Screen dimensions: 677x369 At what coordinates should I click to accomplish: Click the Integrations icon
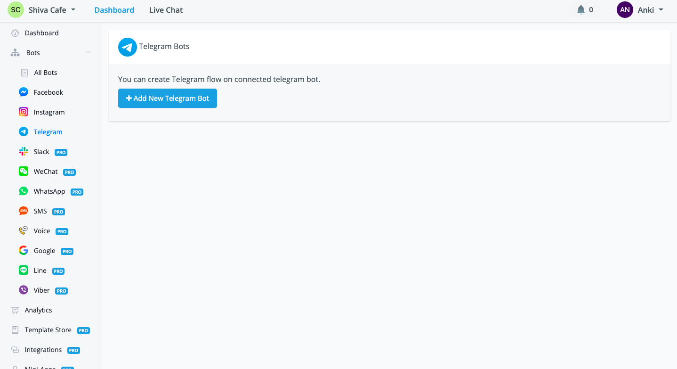pos(15,350)
